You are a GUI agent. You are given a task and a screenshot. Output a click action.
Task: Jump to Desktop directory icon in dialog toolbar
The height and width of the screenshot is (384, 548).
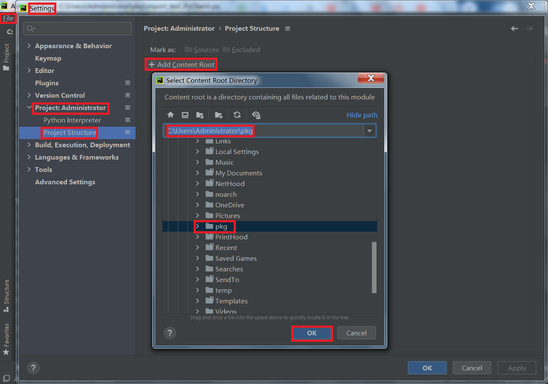[185, 115]
